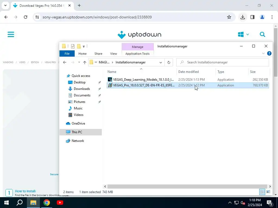Click WINDOWS breadcrumb on Uptodown page
Screen dimensions: 278x208
click(8, 62)
